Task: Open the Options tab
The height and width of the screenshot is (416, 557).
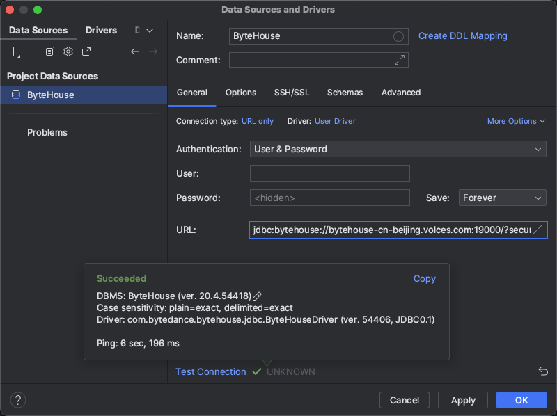Action: (x=241, y=93)
